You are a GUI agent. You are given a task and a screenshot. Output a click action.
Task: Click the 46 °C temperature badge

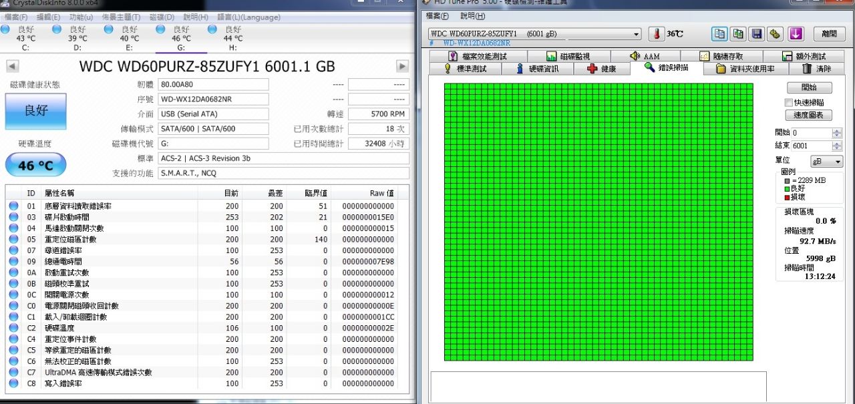(x=36, y=165)
